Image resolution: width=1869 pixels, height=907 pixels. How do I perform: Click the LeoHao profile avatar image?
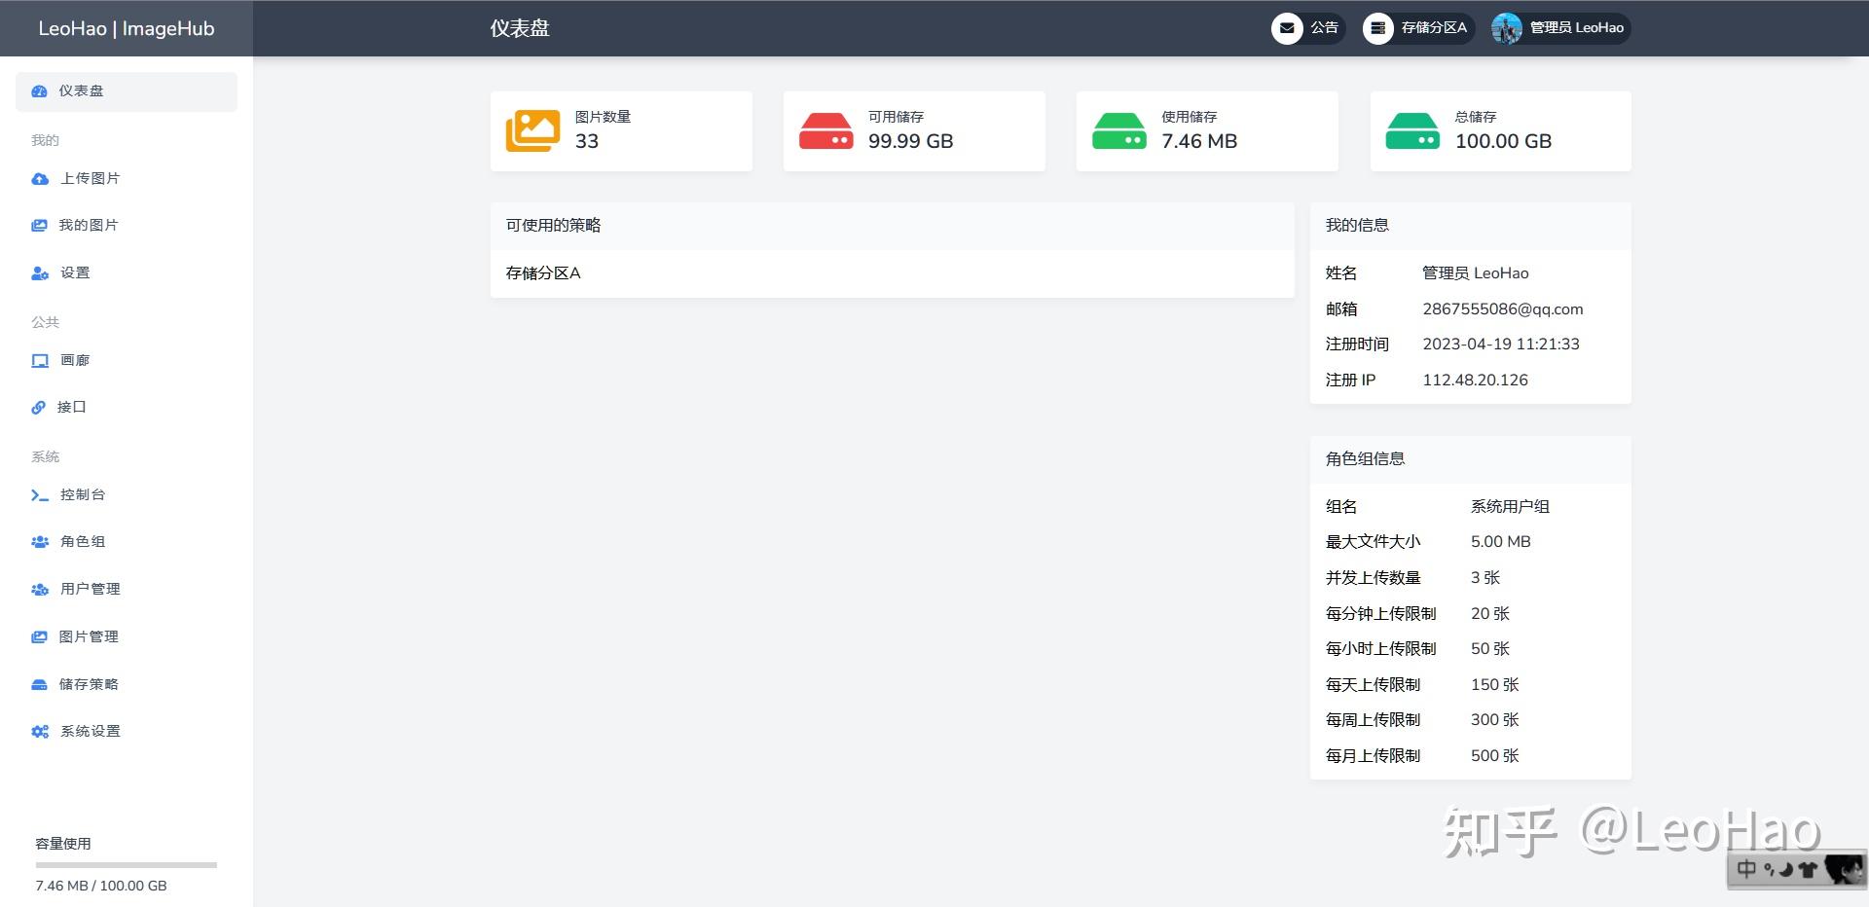[1507, 28]
